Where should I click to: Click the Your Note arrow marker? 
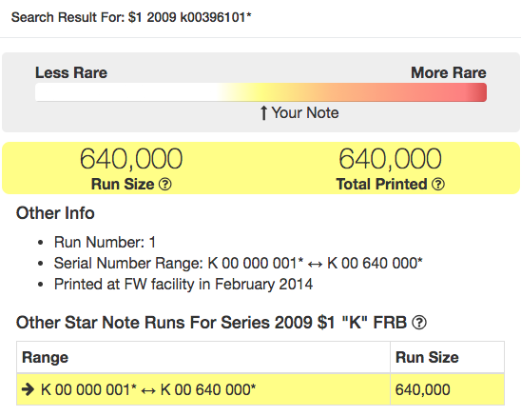(x=263, y=113)
